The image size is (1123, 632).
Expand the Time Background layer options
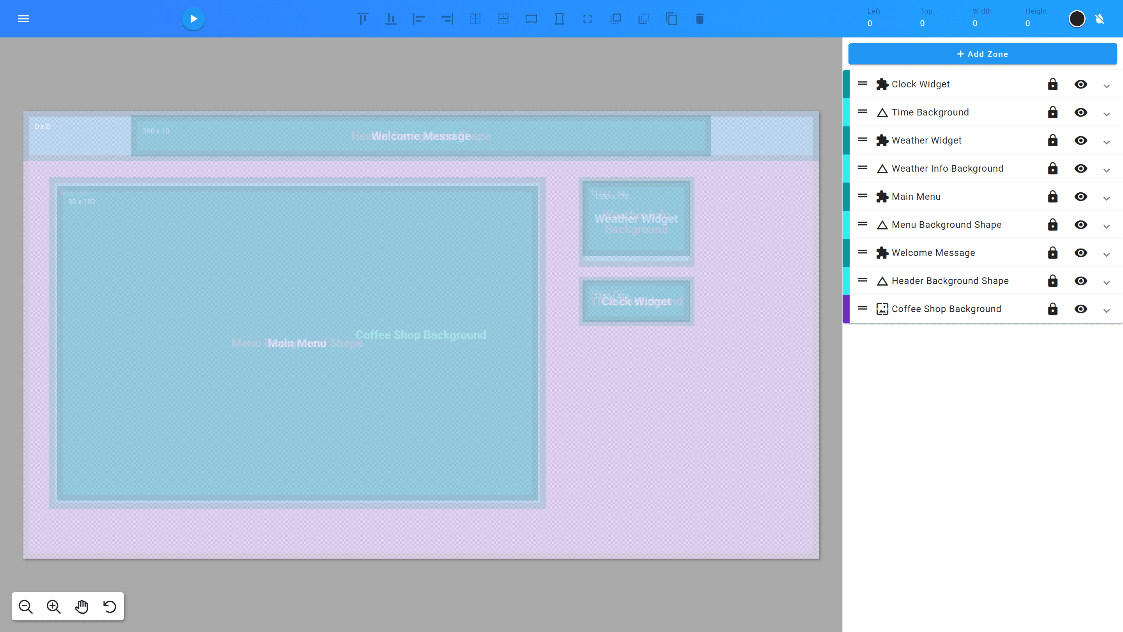click(x=1107, y=114)
